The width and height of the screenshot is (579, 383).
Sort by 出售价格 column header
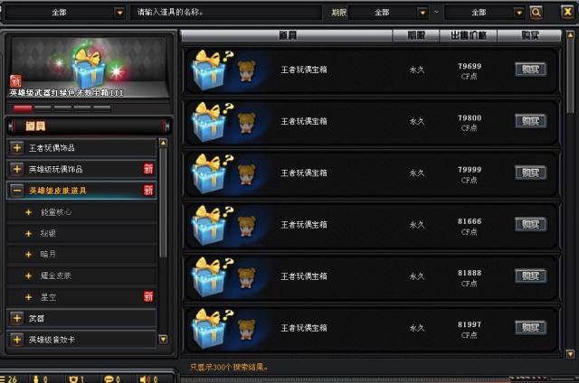[x=469, y=35]
